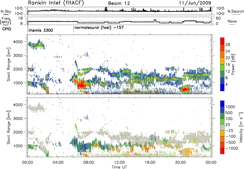This screenshot has height=169, width=244.
Task: Click the power panel 'Slant Range [km]' label
Action: pyautogui.click(x=9, y=64)
